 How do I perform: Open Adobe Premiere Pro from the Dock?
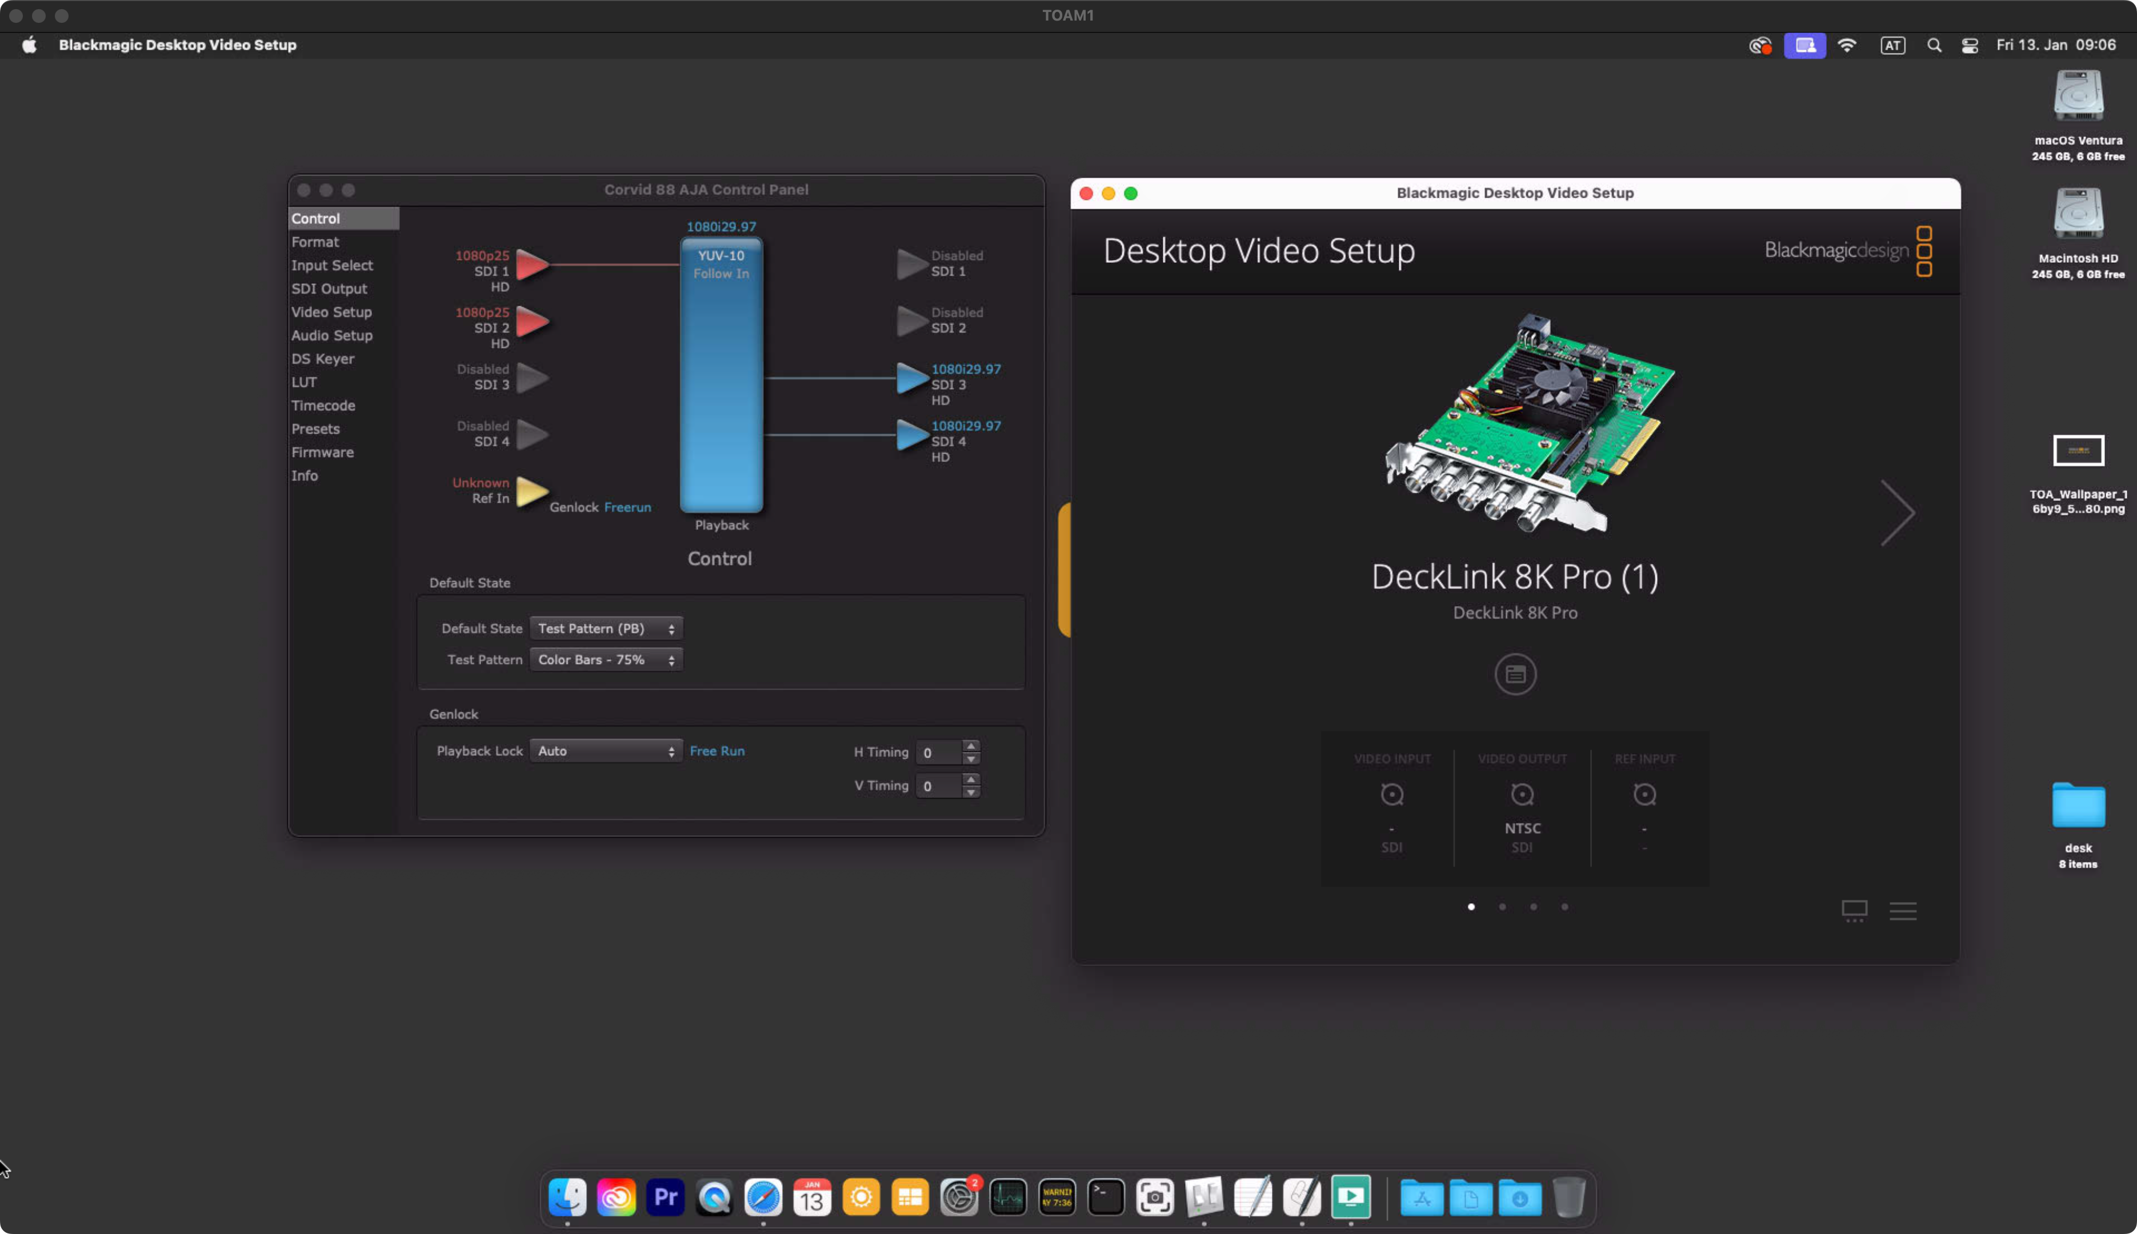[666, 1197]
